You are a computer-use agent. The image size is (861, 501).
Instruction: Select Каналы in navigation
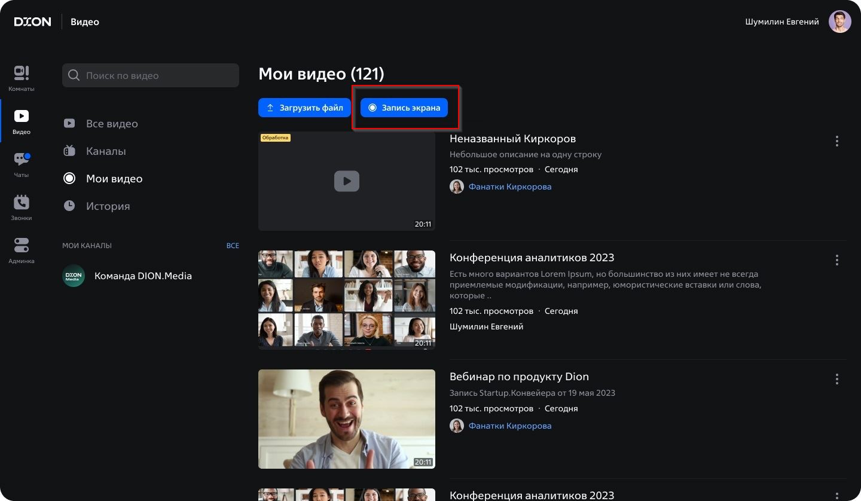106,151
